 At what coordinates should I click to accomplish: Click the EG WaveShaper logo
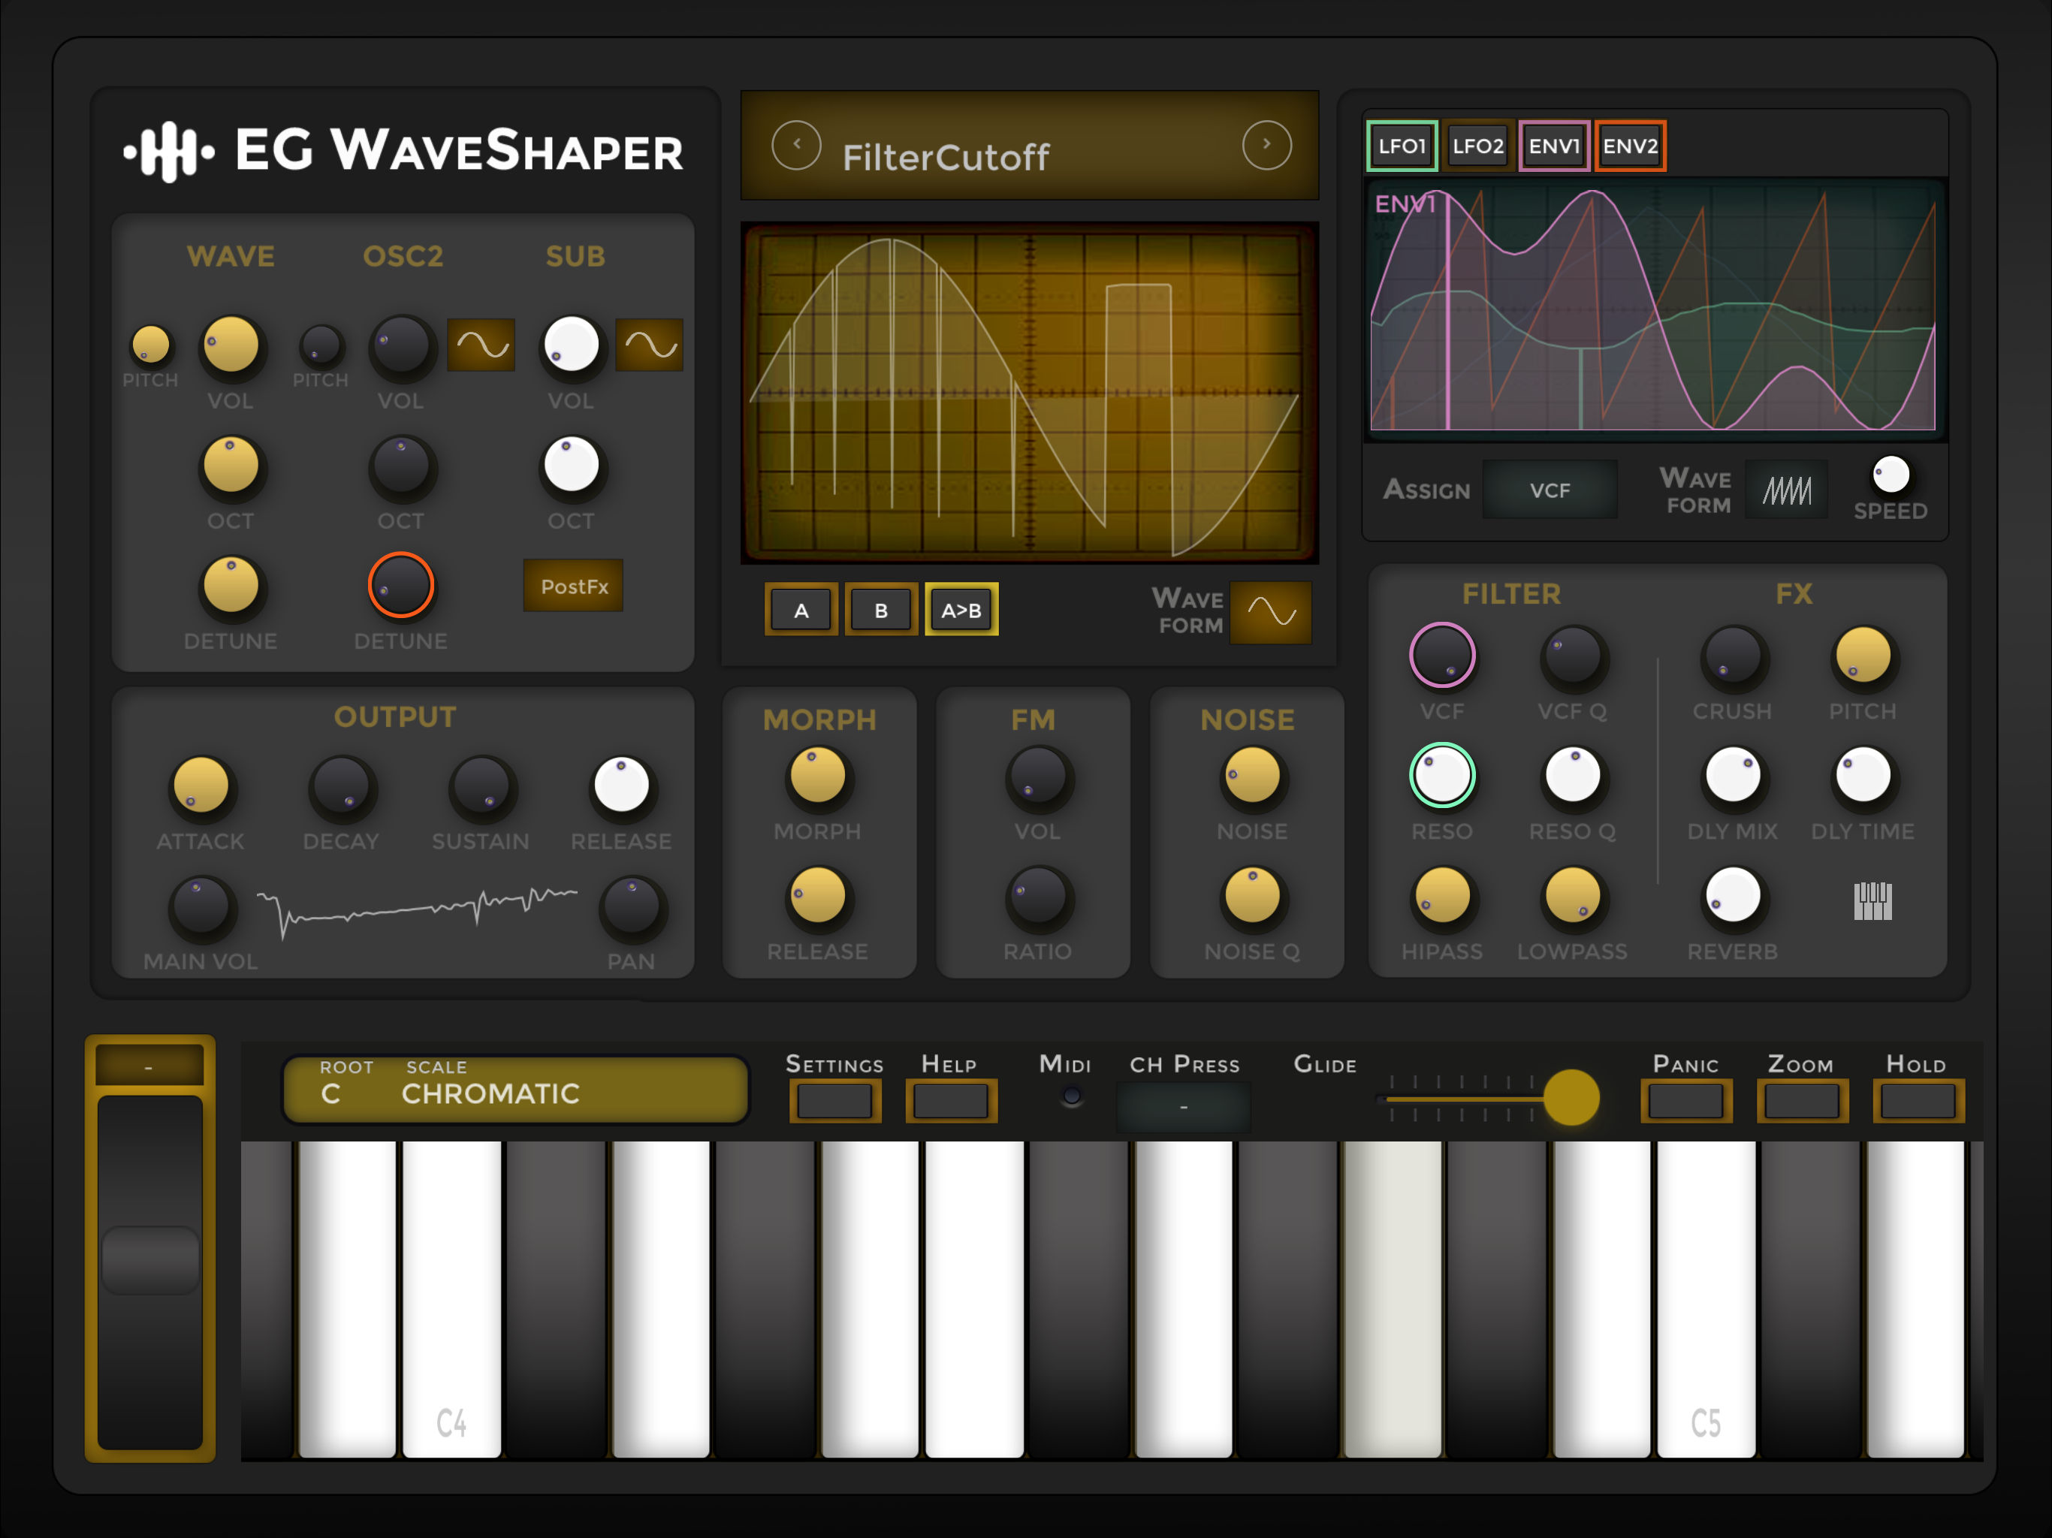tap(403, 150)
